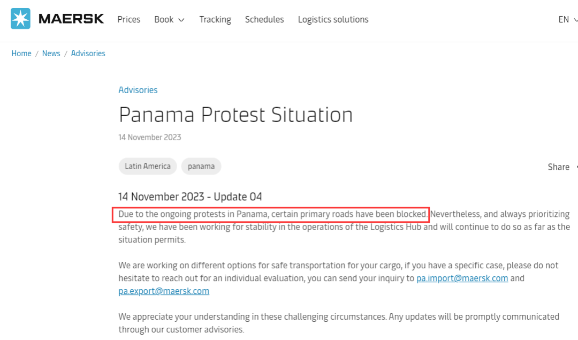Select the Latin America tag
Image resolution: width=578 pixels, height=340 pixels.
click(148, 167)
